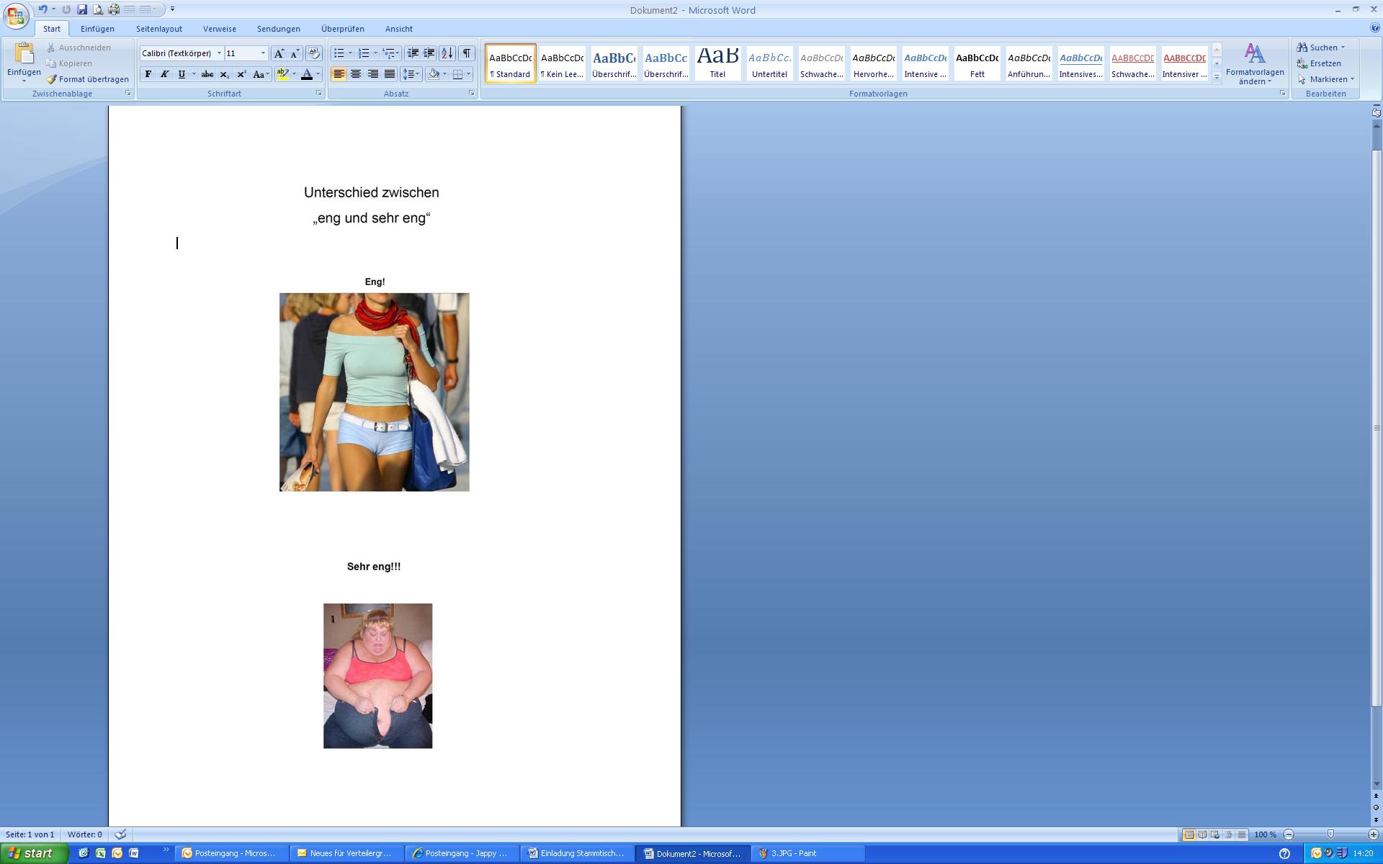This screenshot has height=864, width=1383.
Task: Open the Seitenlayout ribbon tab
Action: [x=159, y=29]
